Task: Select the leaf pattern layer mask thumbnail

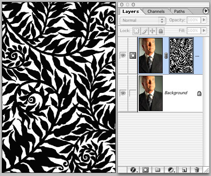Action: coord(181,56)
